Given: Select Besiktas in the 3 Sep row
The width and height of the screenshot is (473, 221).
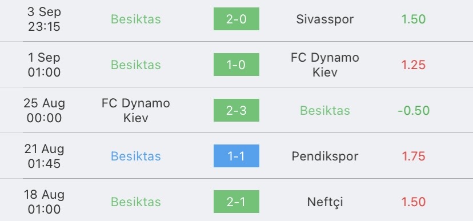Looking at the screenshot, I should pos(136,19).
